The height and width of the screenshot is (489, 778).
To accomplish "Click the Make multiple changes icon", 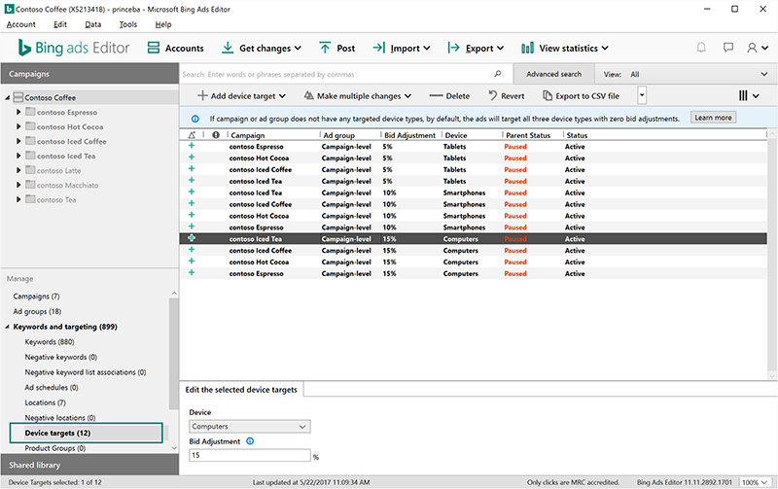I will pos(308,95).
